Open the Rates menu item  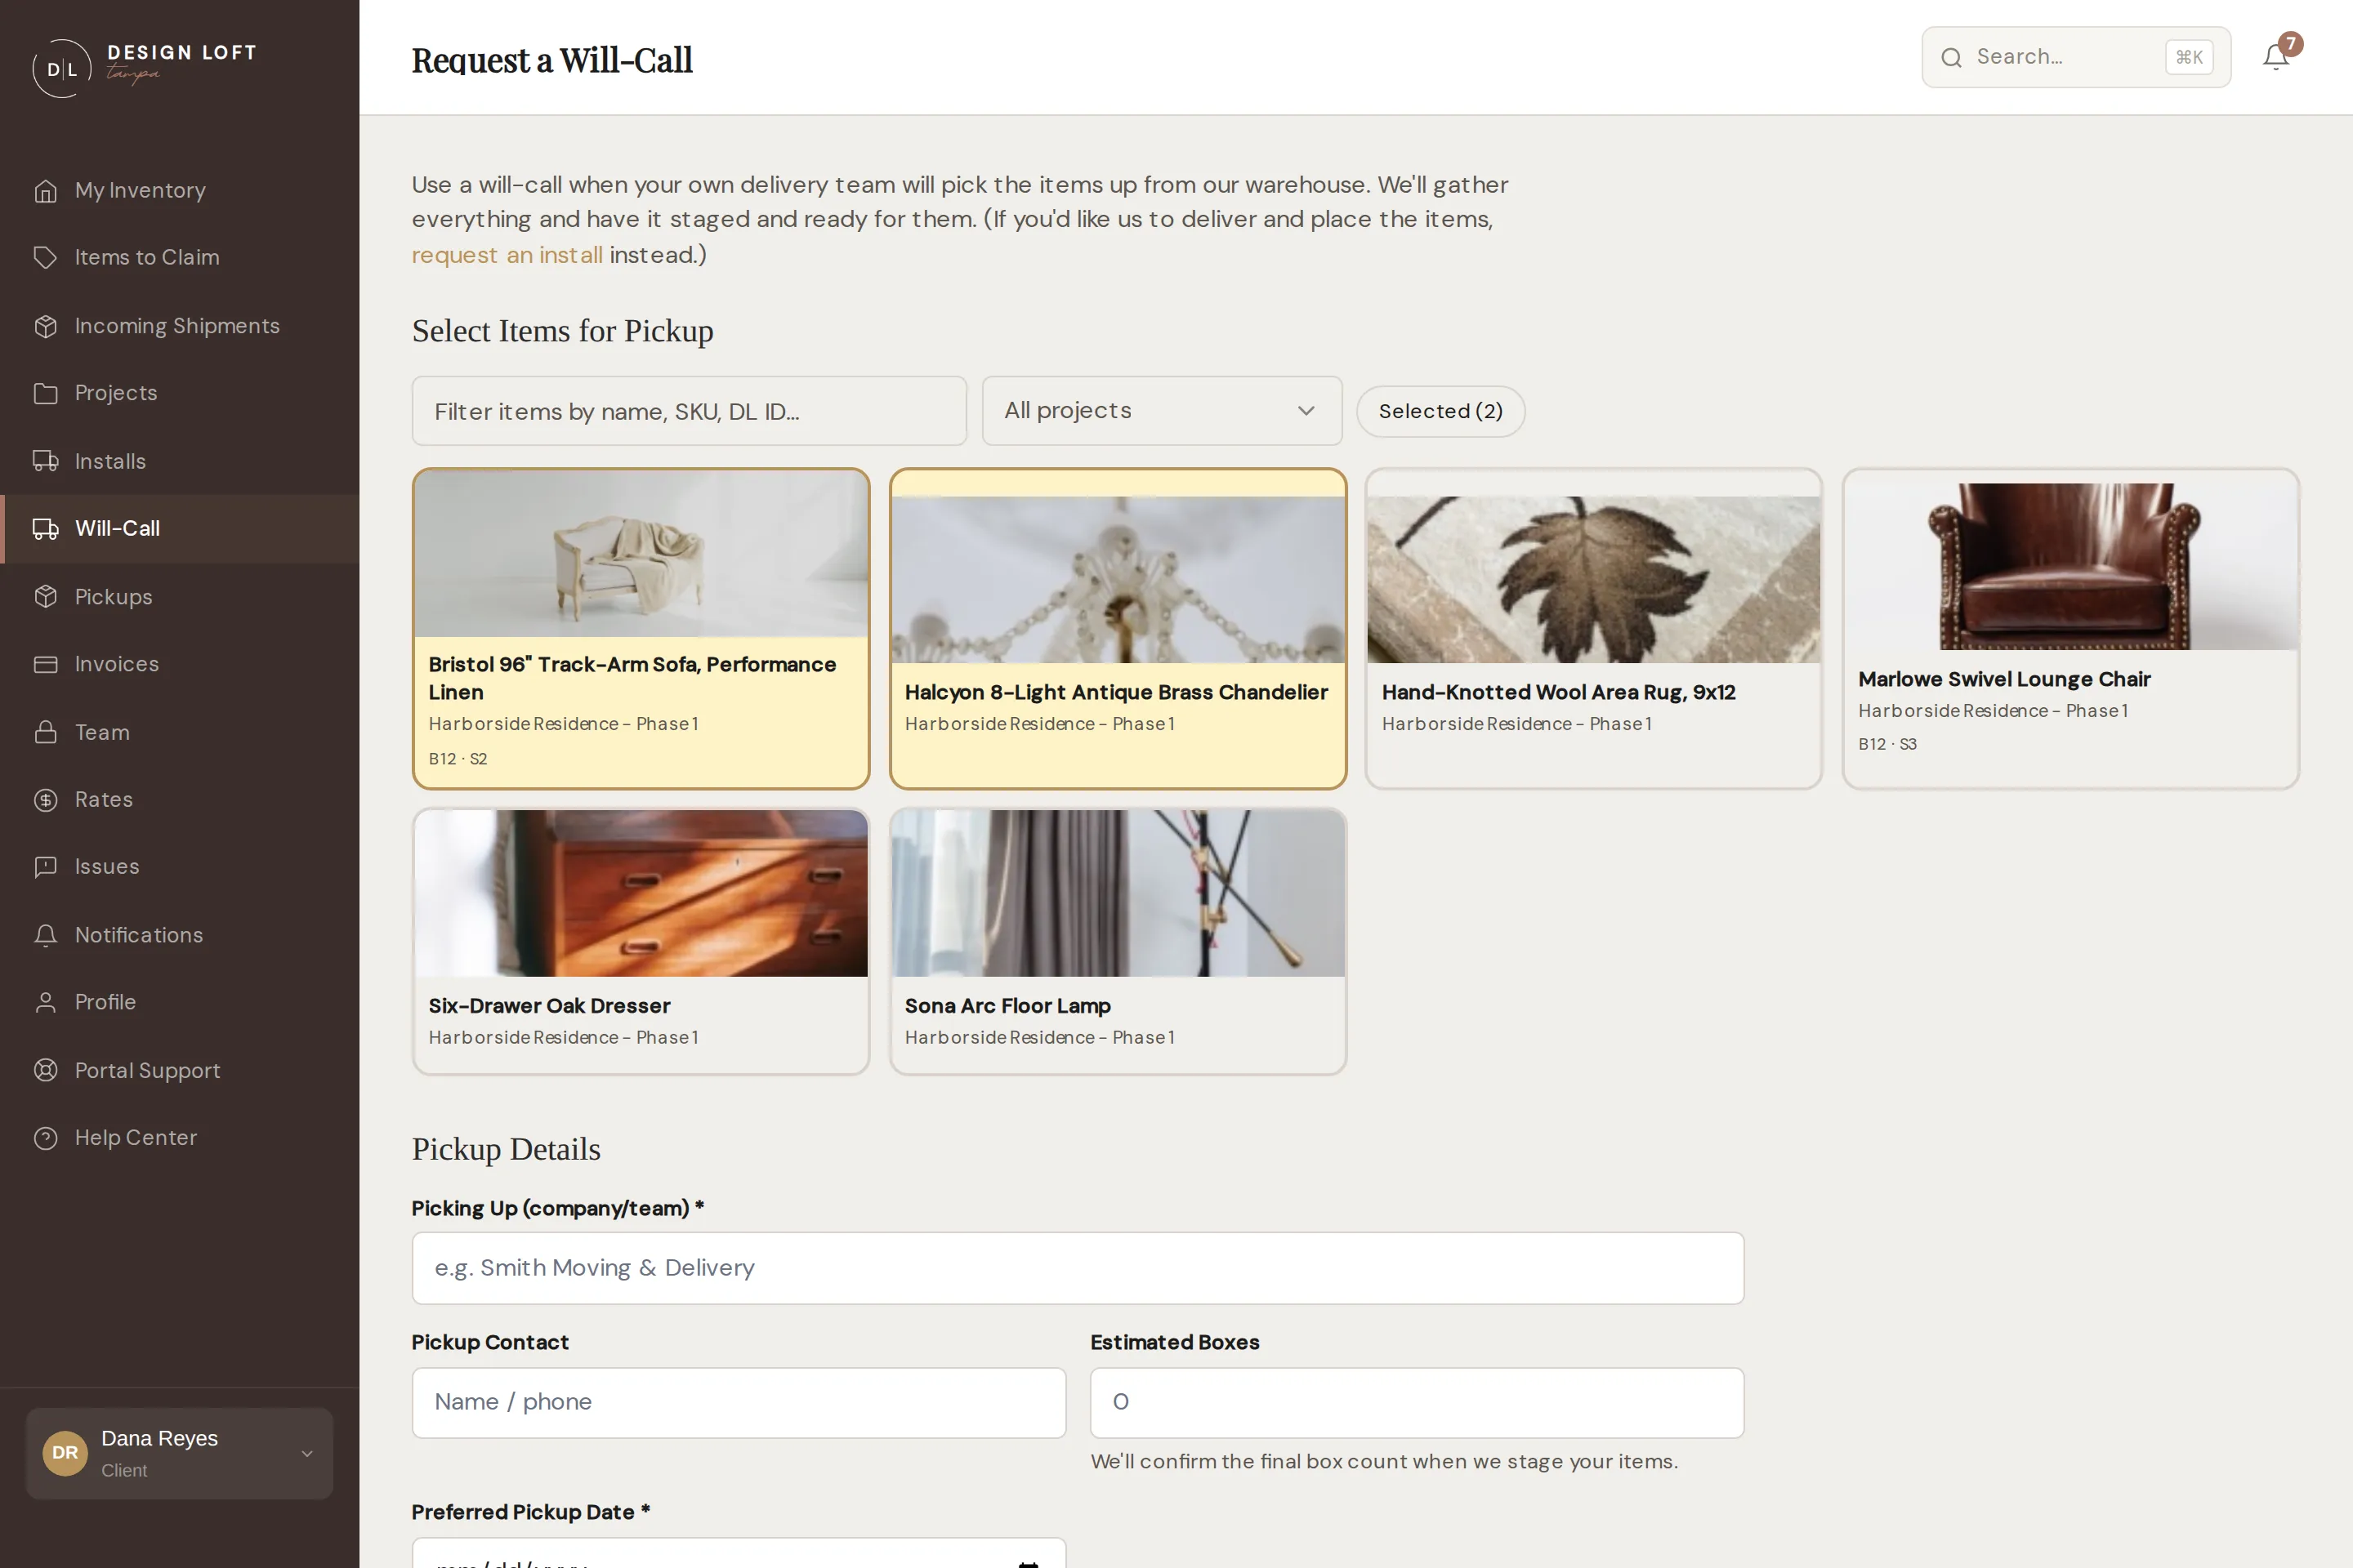180,800
